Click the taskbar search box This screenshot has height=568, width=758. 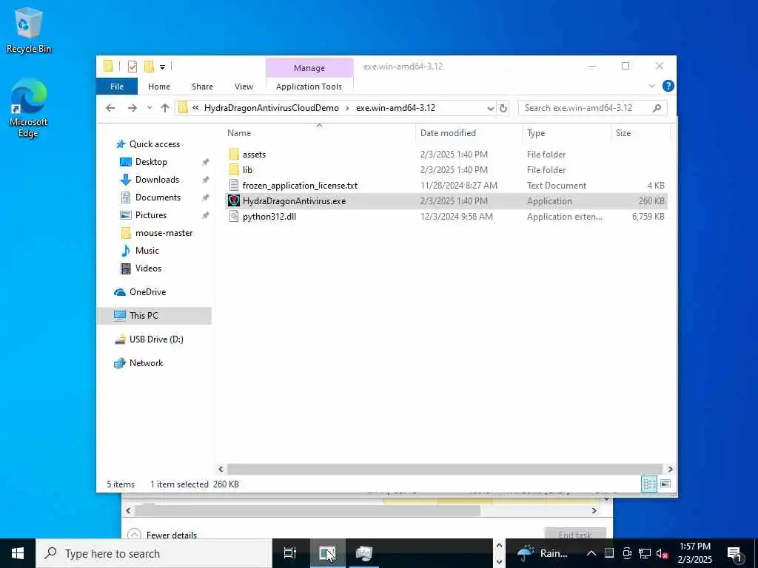(x=154, y=553)
